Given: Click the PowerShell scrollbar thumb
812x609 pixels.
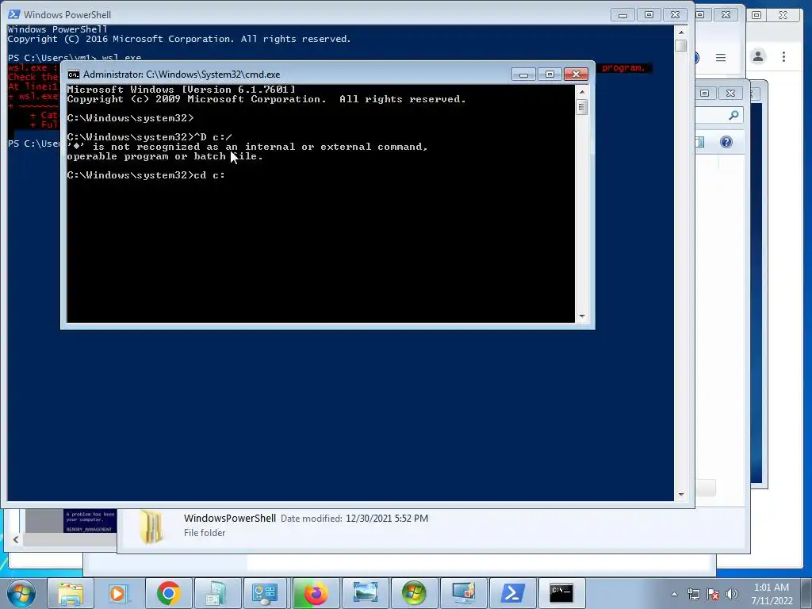Looking at the screenshot, I should [x=681, y=45].
